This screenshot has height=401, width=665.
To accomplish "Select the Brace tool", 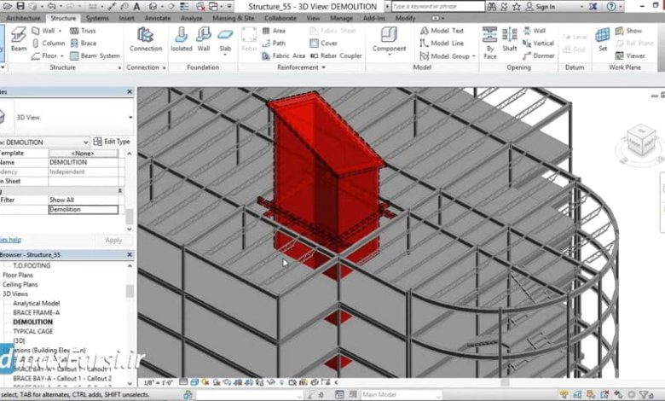I will click(84, 44).
